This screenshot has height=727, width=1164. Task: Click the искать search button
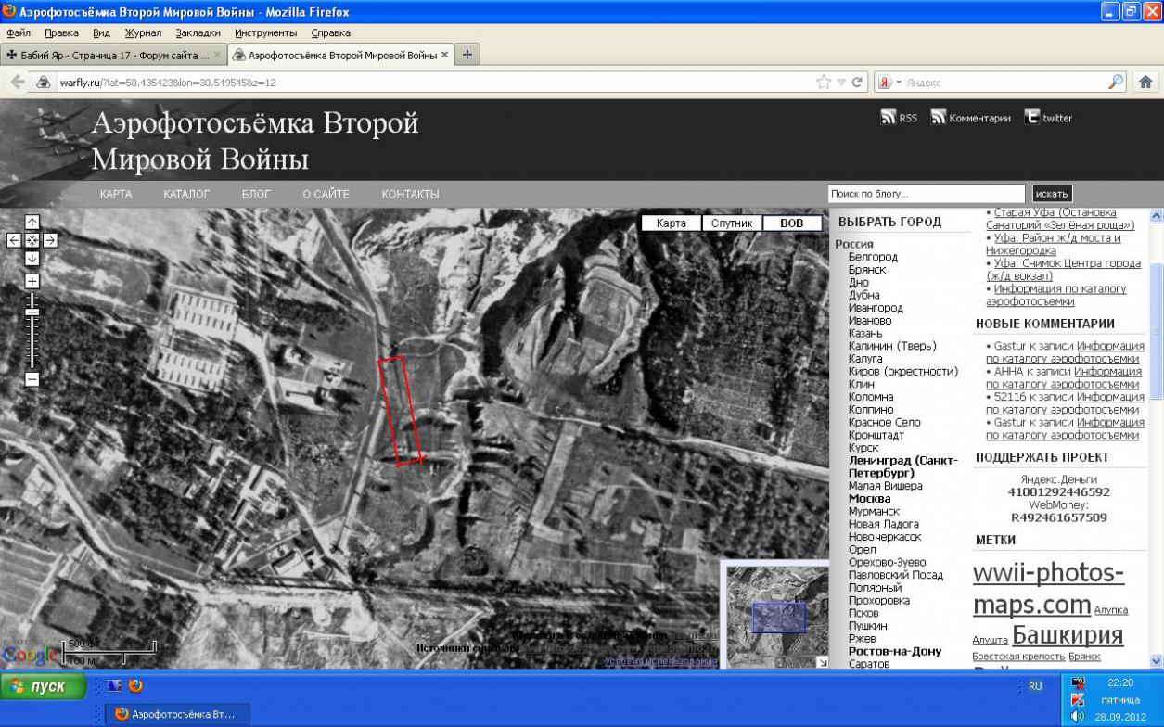(1052, 194)
